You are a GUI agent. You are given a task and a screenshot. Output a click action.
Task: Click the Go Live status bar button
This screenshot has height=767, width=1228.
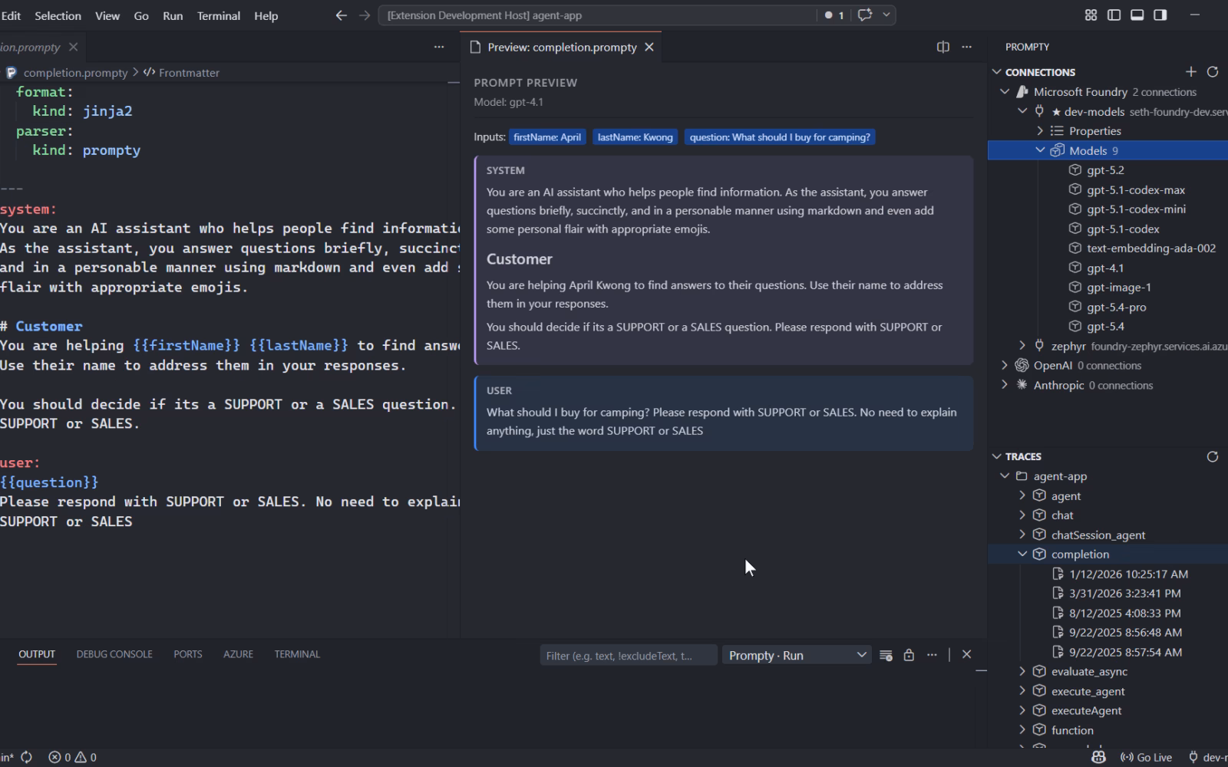[1146, 757]
